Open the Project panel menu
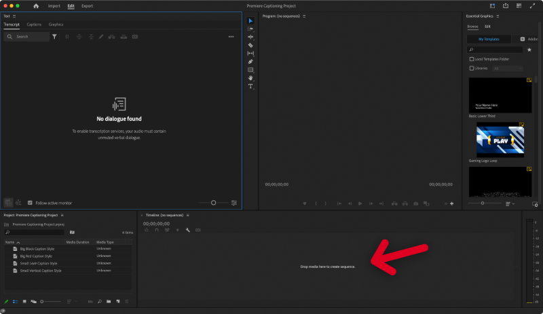Viewport: 543px width, 314px height. tap(62, 216)
